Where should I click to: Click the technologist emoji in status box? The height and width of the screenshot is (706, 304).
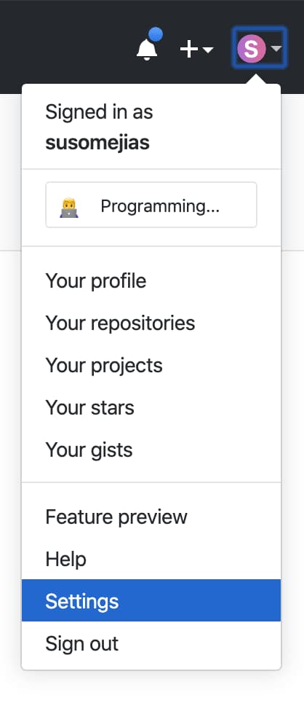(69, 208)
